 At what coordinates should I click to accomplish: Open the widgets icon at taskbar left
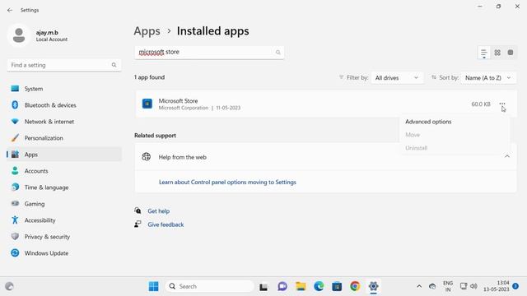pyautogui.click(x=9, y=286)
